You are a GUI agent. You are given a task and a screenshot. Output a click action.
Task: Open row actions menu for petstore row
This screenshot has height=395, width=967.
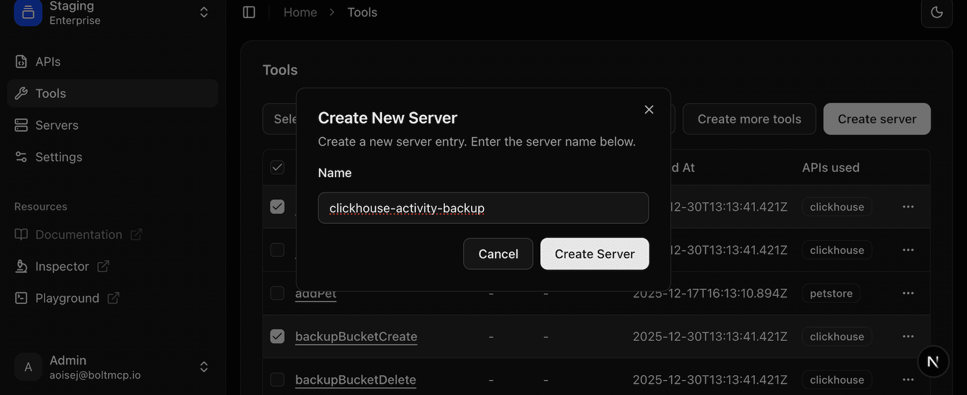[908, 293]
